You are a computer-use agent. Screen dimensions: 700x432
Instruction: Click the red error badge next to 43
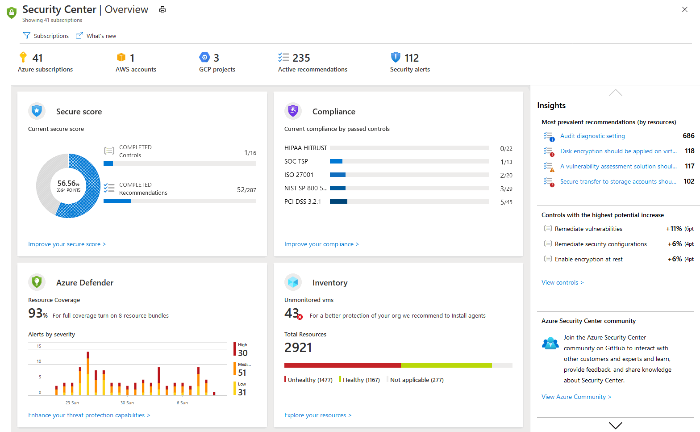tap(300, 317)
